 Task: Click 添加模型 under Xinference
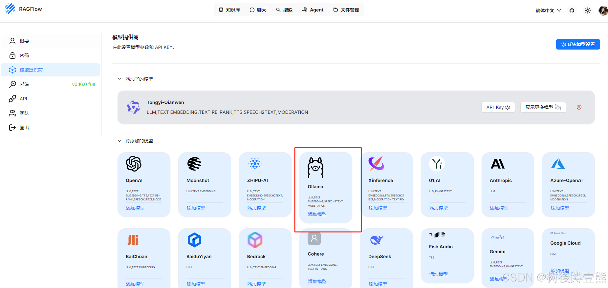tap(378, 208)
